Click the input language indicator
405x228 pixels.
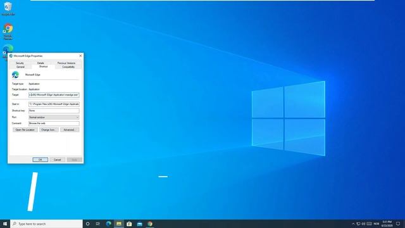(377, 224)
